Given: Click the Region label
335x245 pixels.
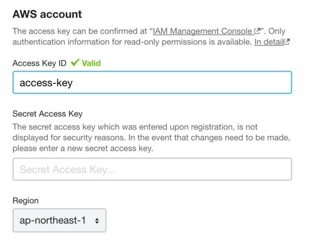Looking at the screenshot, I should [x=26, y=201].
